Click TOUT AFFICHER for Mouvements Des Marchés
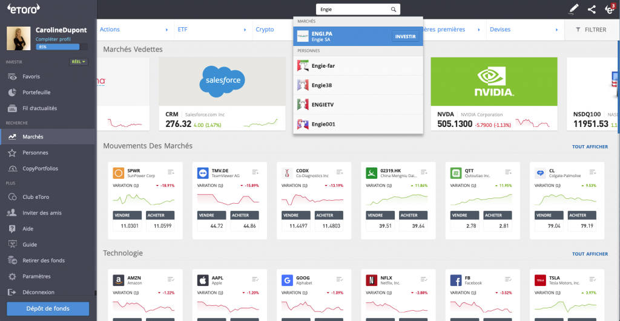 (x=590, y=146)
